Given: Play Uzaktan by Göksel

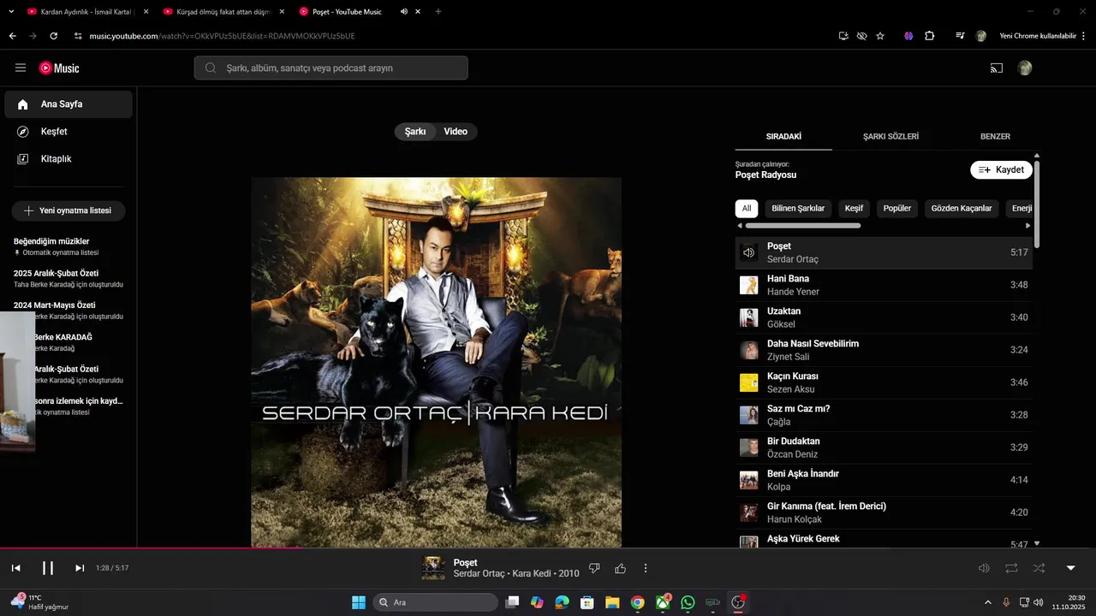Looking at the screenshot, I should click(x=884, y=317).
